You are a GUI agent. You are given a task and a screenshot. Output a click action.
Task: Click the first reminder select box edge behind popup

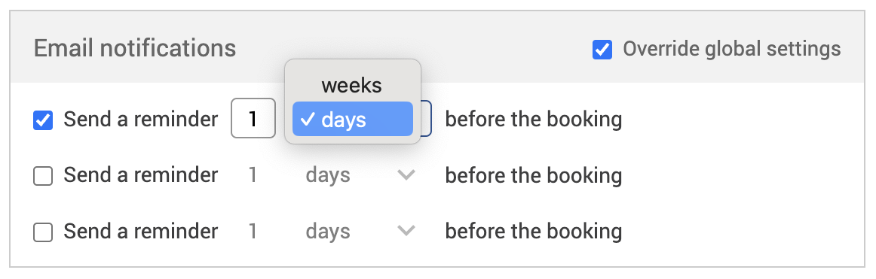coord(426,119)
